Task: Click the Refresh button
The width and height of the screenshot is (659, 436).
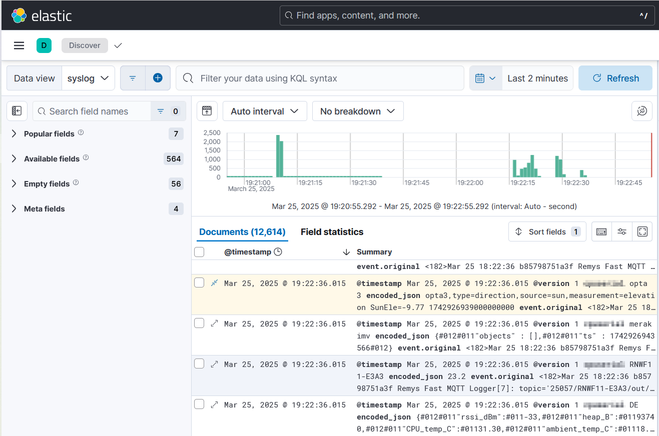Action: click(615, 78)
